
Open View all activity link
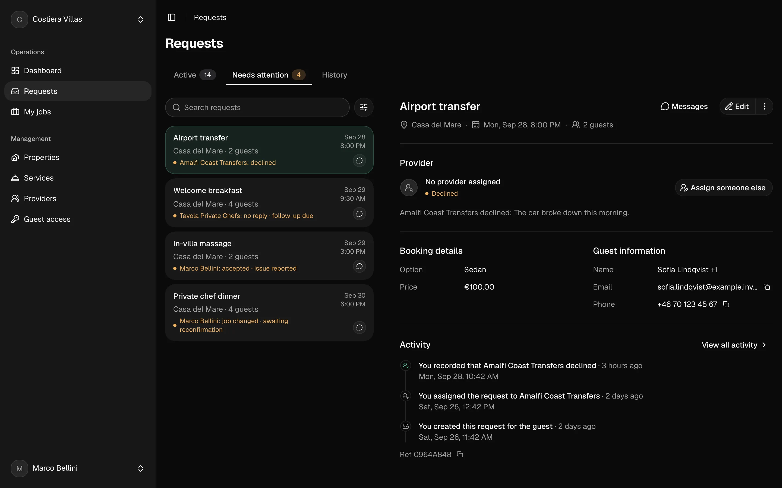pos(733,345)
